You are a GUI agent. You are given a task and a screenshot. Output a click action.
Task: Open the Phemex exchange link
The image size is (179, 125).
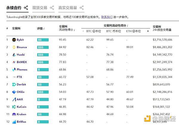(22, 70)
